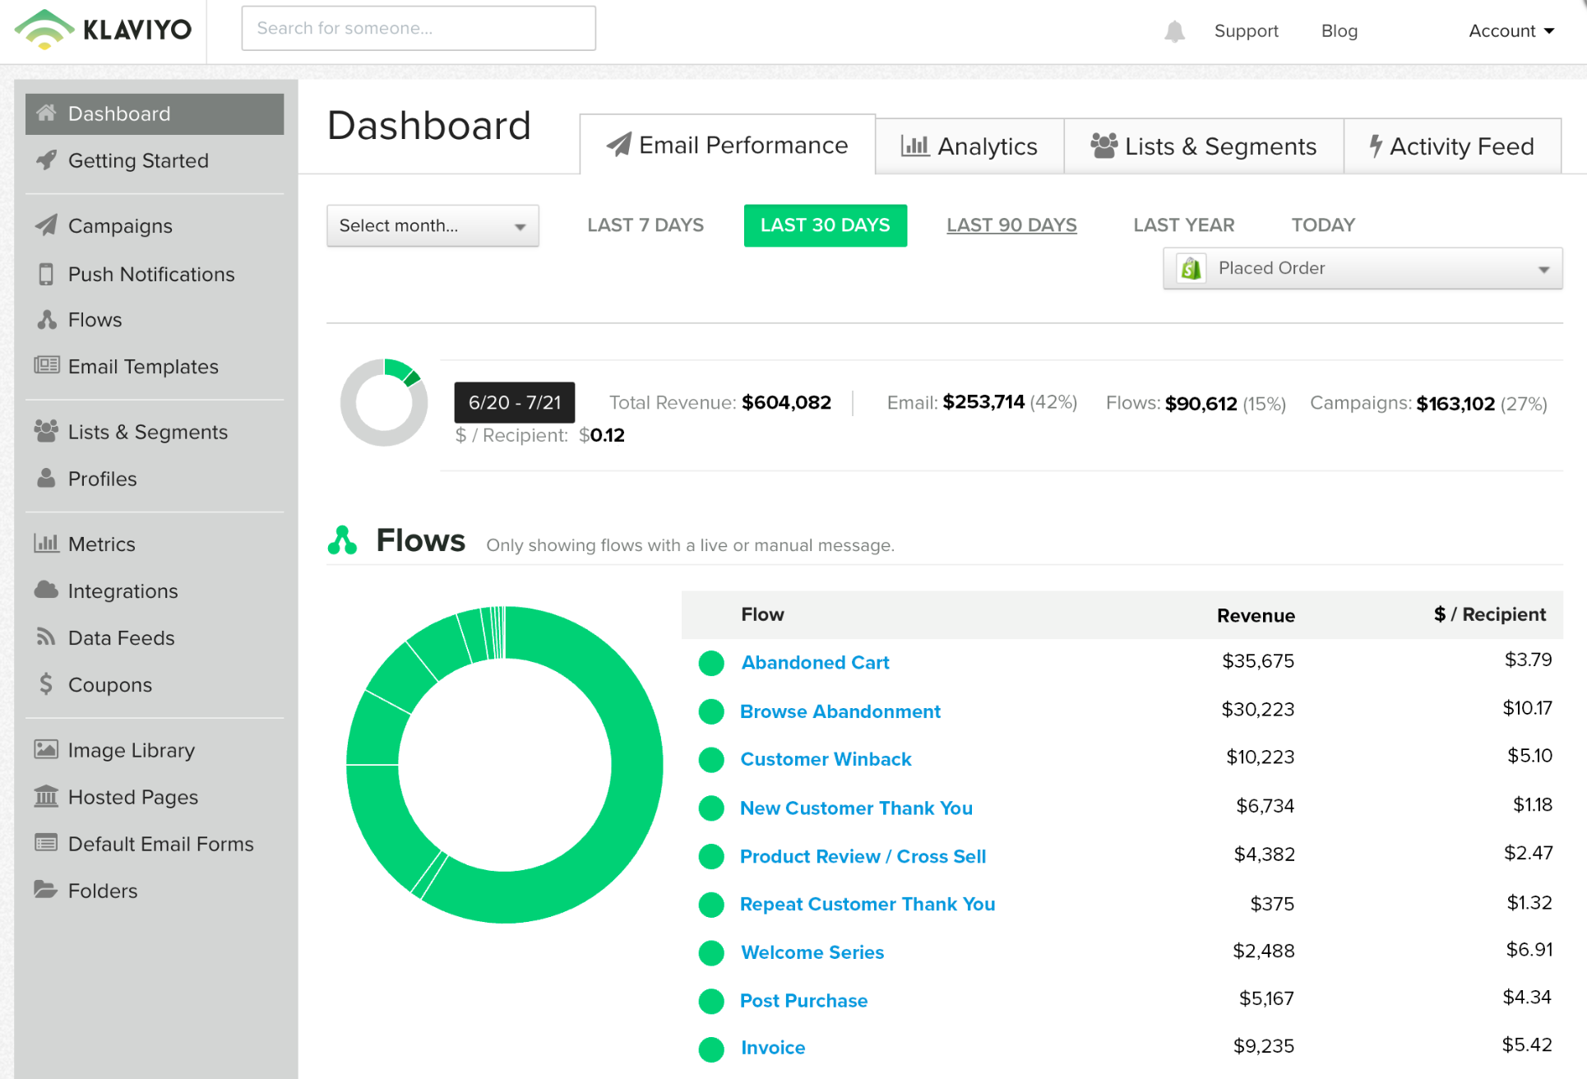Click the Coupons dollar sign icon

pyautogui.click(x=46, y=684)
